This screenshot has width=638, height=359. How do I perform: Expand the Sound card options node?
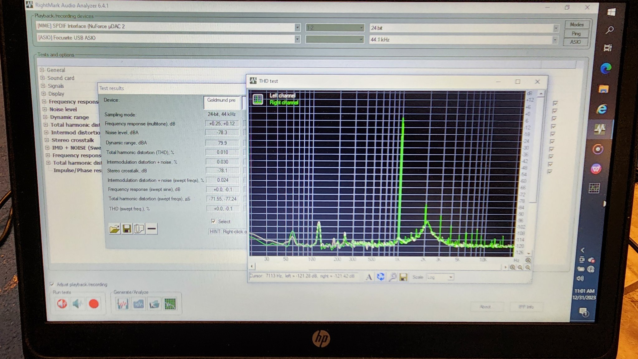(43, 78)
